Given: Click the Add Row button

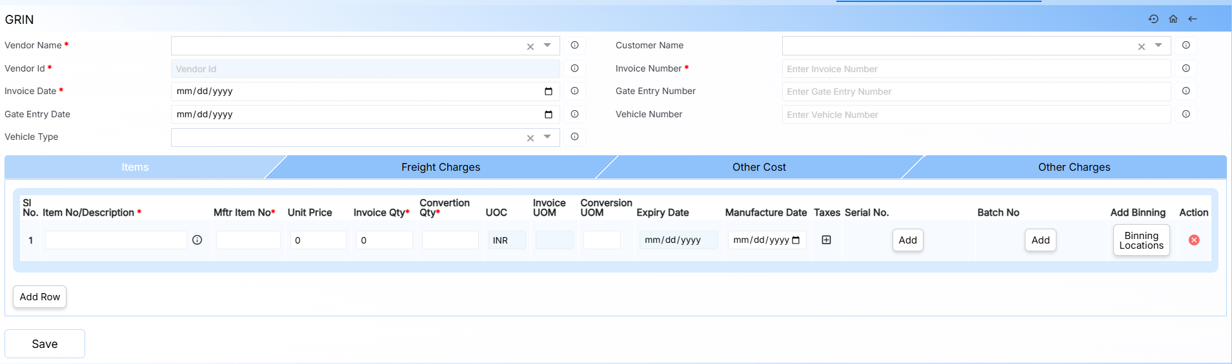Looking at the screenshot, I should click(40, 297).
